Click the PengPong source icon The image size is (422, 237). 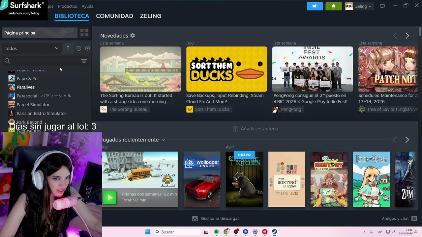coord(276,109)
